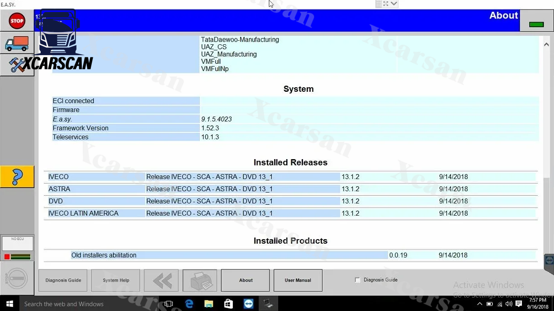Open Task View in the taskbar
This screenshot has width=554, height=311.
[169, 304]
